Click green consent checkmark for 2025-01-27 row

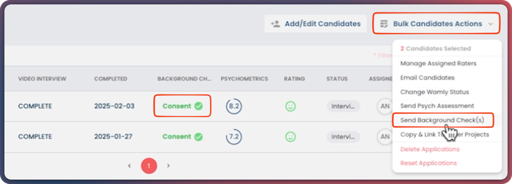pos(199,137)
